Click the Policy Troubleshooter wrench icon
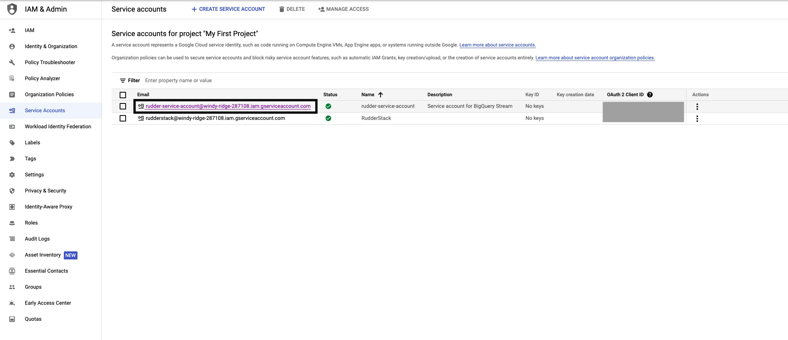 pyautogui.click(x=12, y=63)
